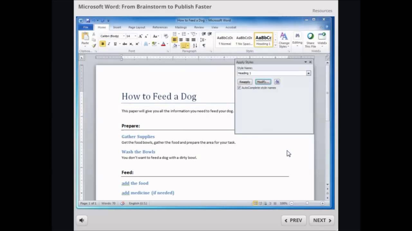Switch to the Page Layout tab
Viewport: 412px width, 231px height.
(x=137, y=27)
